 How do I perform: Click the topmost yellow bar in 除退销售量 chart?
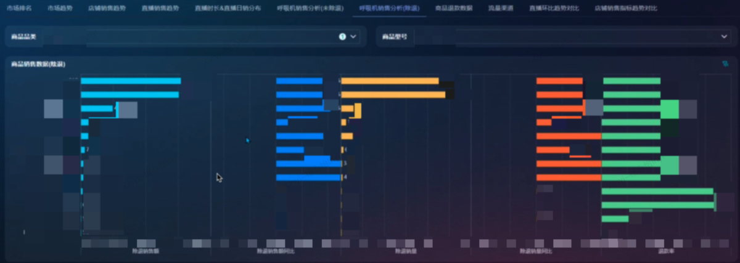(x=390, y=81)
